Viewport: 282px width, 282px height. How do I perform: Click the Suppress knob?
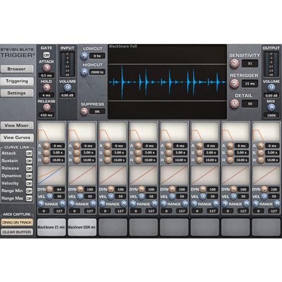pyautogui.click(x=84, y=112)
